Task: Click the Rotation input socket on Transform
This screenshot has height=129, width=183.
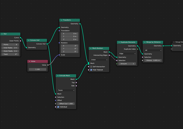Action: click(x=59, y=43)
